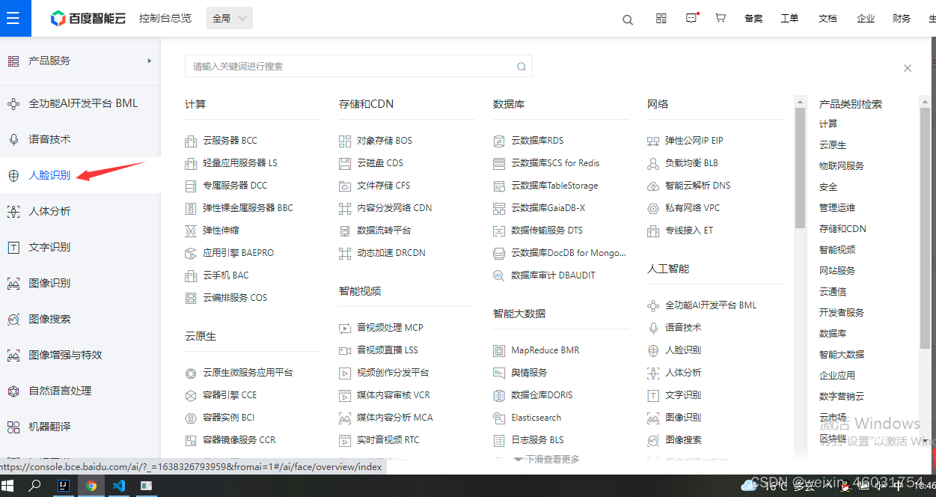Select 数字营销云 in 产品类别检索
Image resolution: width=936 pixels, height=497 pixels.
tap(842, 397)
